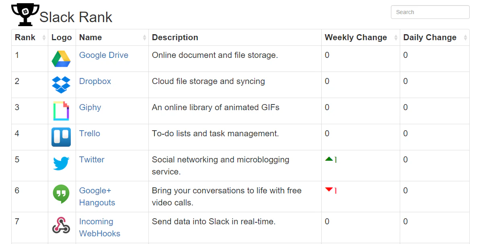Image resolution: width=481 pixels, height=244 pixels.
Task: Select the Trello logo icon
Action: click(x=61, y=137)
